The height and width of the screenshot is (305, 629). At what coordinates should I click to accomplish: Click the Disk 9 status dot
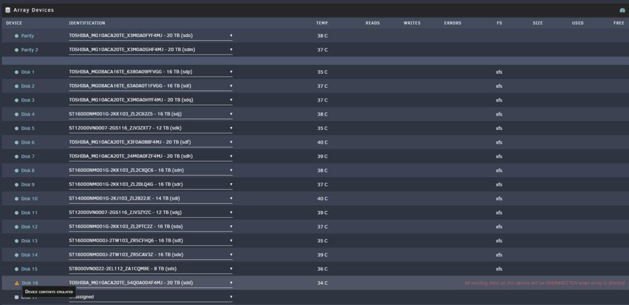pyautogui.click(x=16, y=185)
